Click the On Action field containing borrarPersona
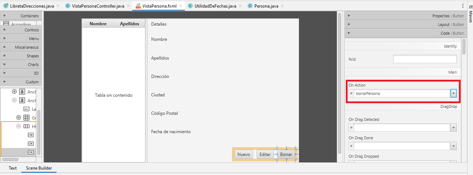The height and width of the screenshot is (175, 473). tap(402, 93)
